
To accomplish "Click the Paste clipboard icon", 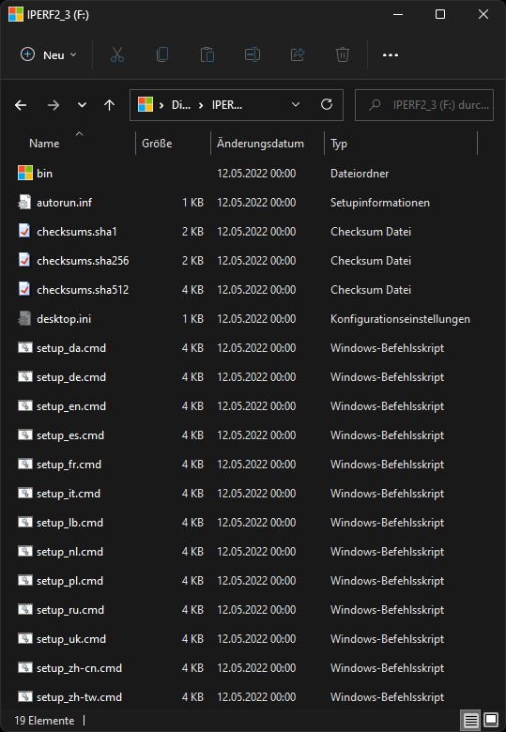I will (x=207, y=54).
